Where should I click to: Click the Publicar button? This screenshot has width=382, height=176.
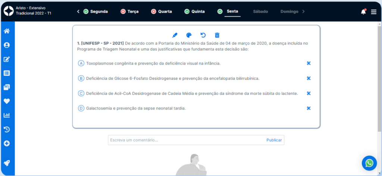point(274,140)
